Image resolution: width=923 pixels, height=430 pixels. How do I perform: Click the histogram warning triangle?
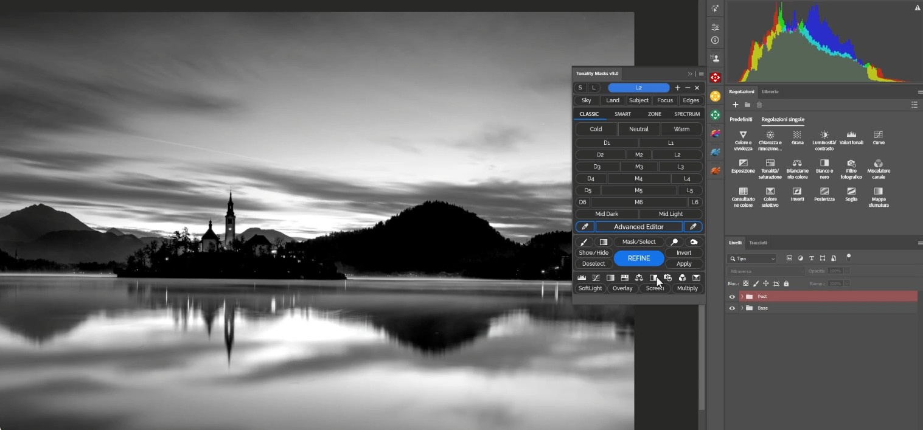917,8
